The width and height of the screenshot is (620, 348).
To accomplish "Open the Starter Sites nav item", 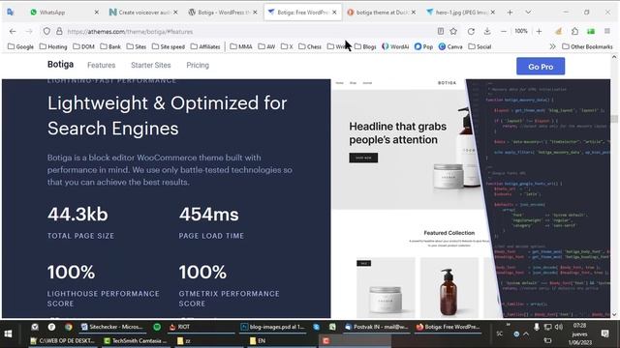I will (x=151, y=65).
